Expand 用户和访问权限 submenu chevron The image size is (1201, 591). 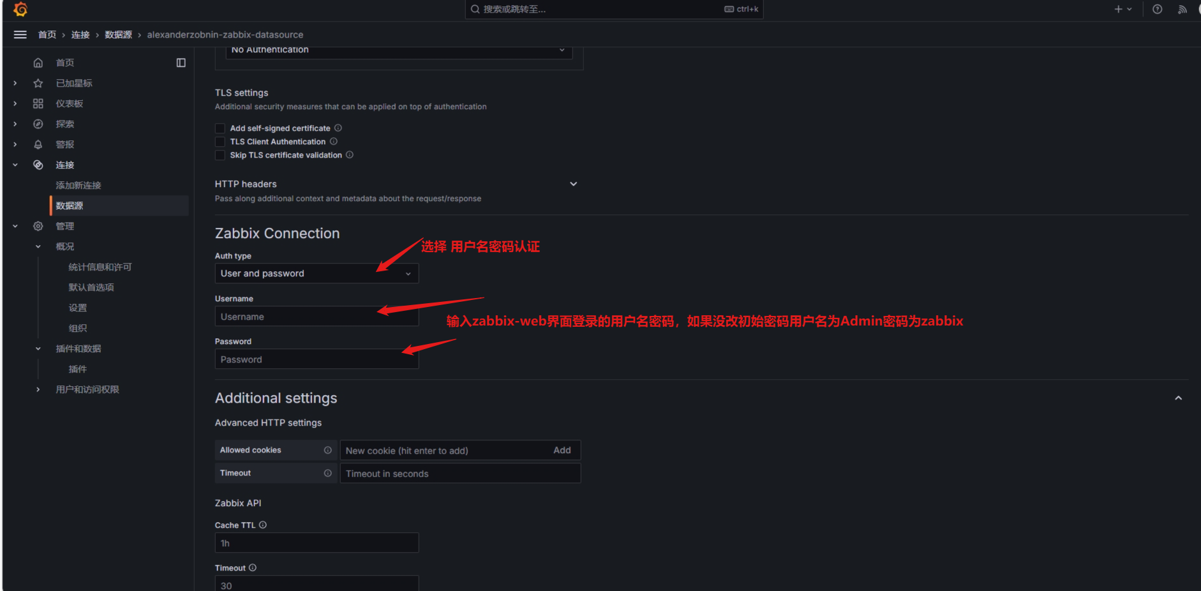click(x=38, y=389)
